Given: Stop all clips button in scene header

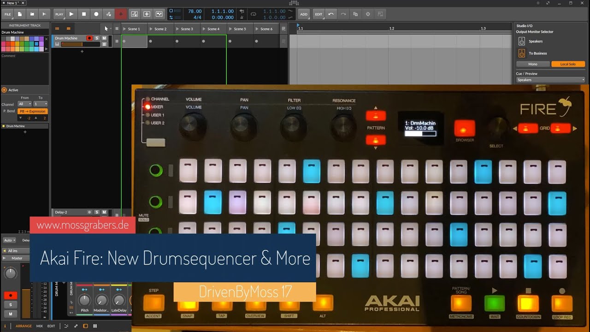Looking at the screenshot, I should click(117, 29).
